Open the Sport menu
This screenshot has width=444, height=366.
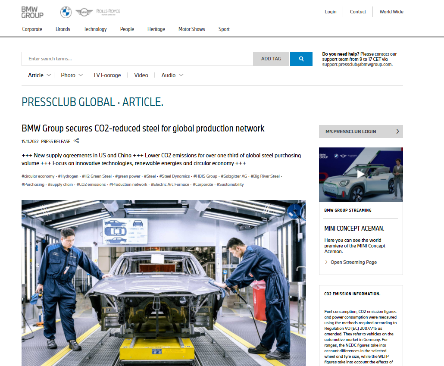224,29
